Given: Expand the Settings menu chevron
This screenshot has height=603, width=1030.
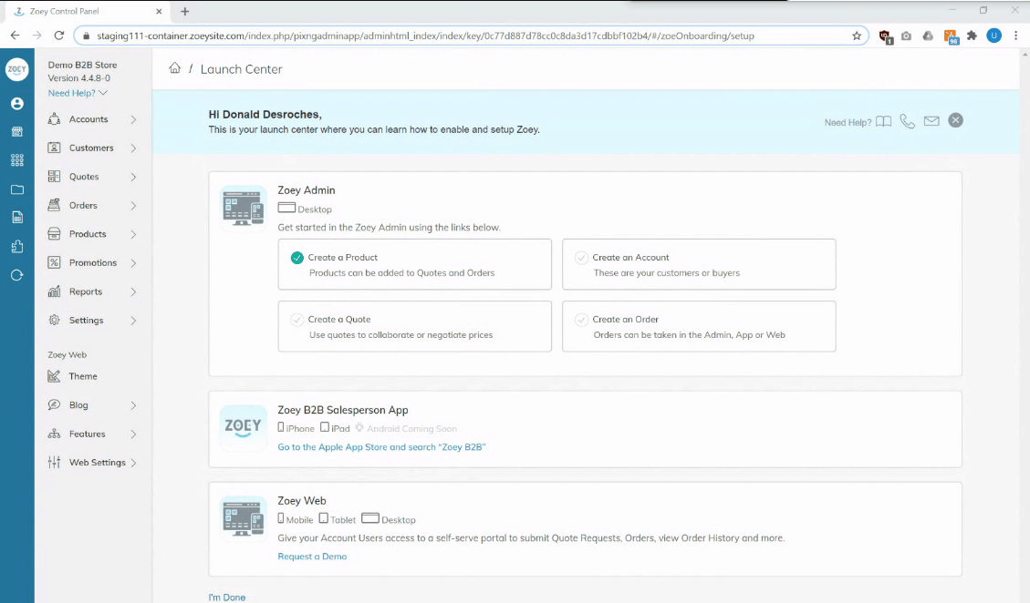Looking at the screenshot, I should coord(133,321).
